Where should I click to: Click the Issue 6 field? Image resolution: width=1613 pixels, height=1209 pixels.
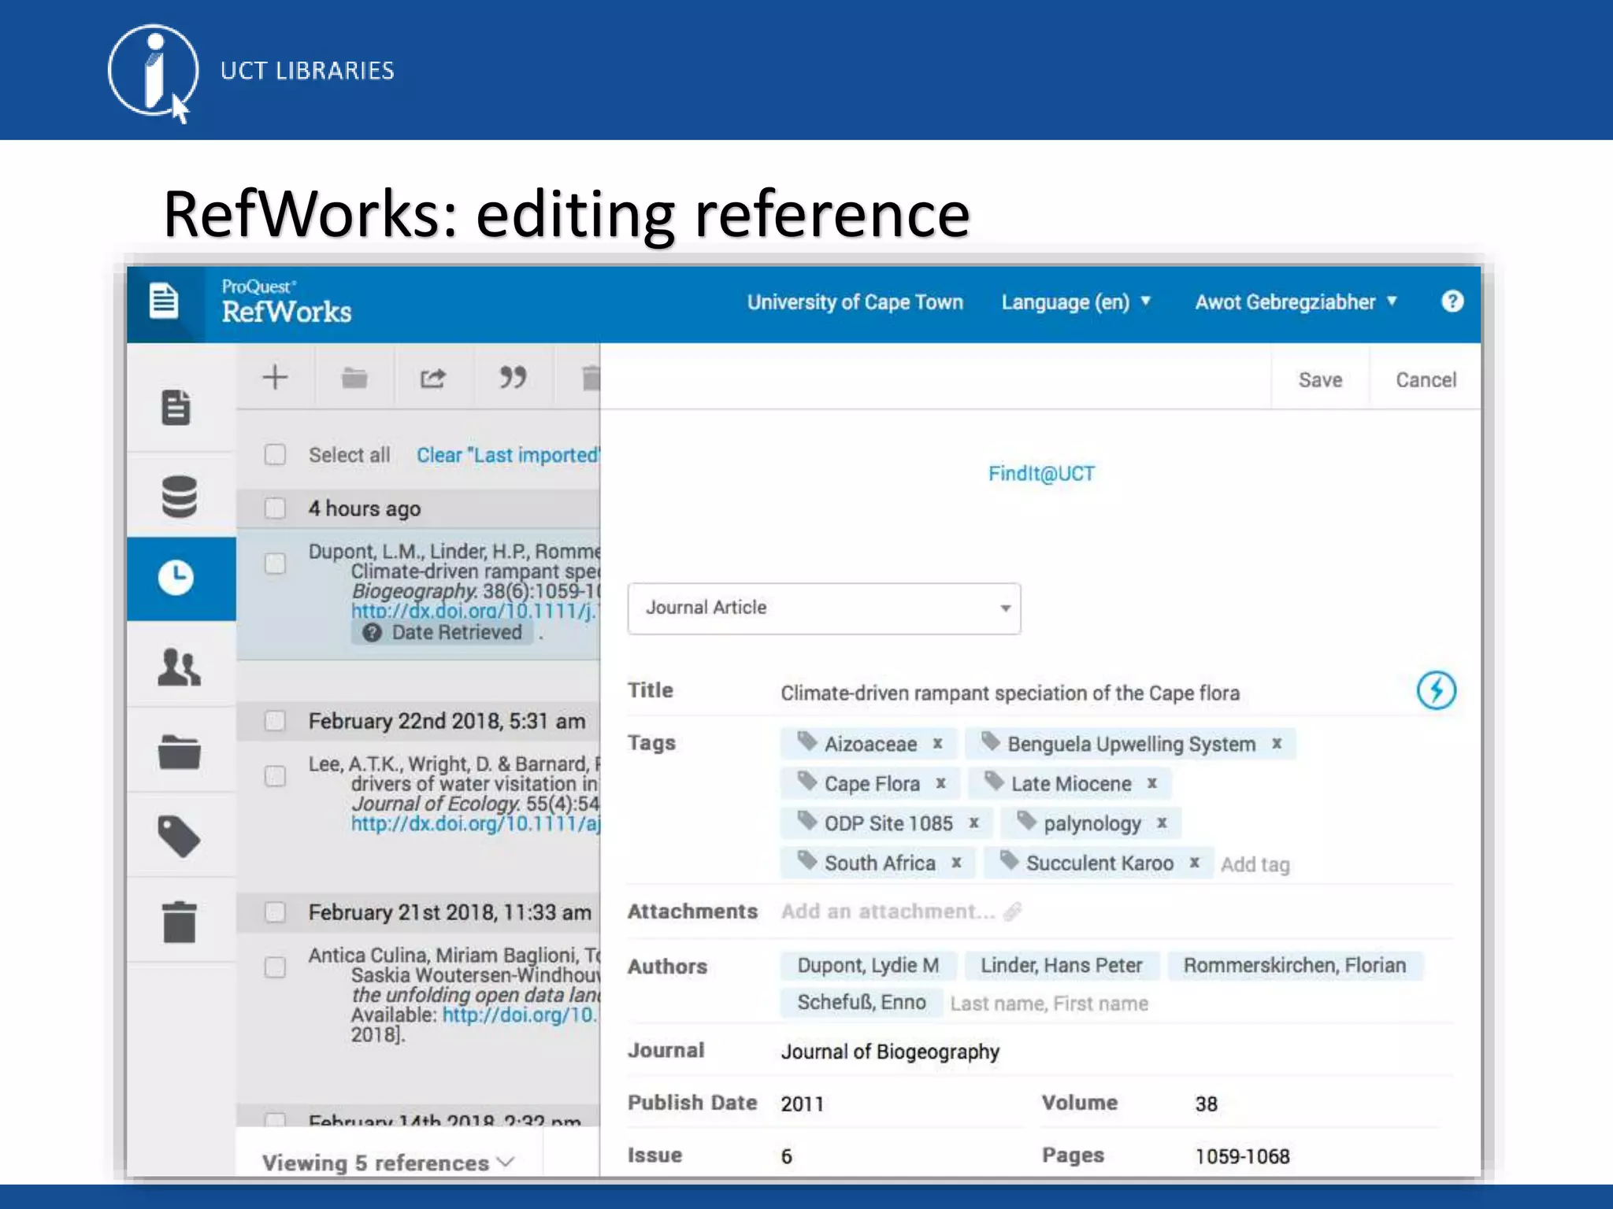coord(786,1156)
